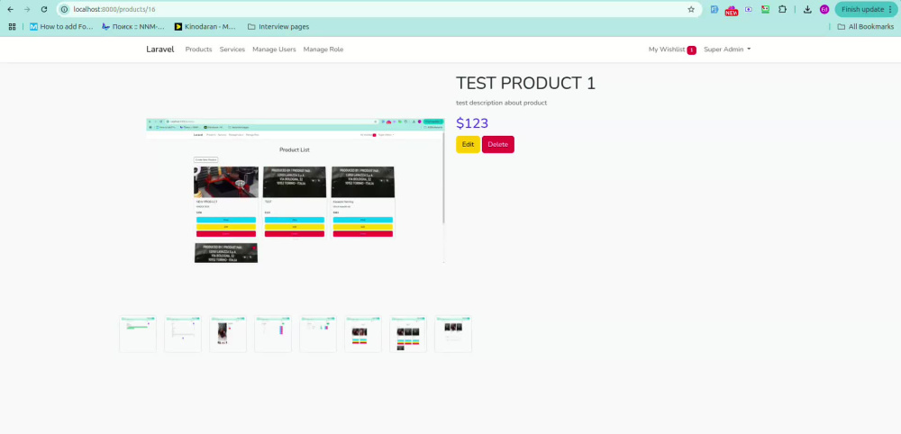The image size is (901, 434).
Task: Select the second gallery thumbnail
Action: pos(183,333)
